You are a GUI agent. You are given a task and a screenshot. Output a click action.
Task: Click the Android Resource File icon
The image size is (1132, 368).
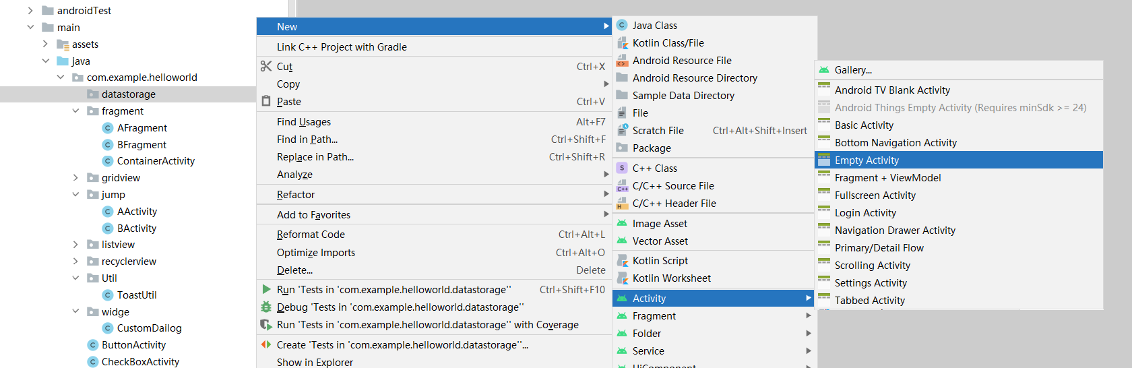pyautogui.click(x=622, y=61)
